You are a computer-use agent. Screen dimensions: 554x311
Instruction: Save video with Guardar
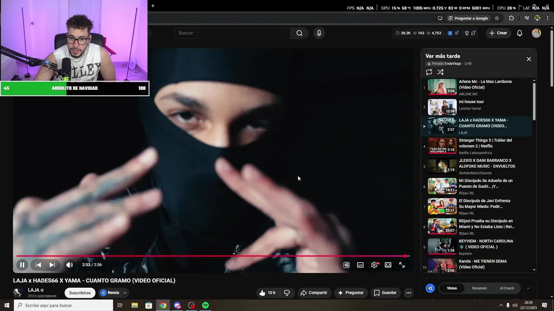point(385,293)
